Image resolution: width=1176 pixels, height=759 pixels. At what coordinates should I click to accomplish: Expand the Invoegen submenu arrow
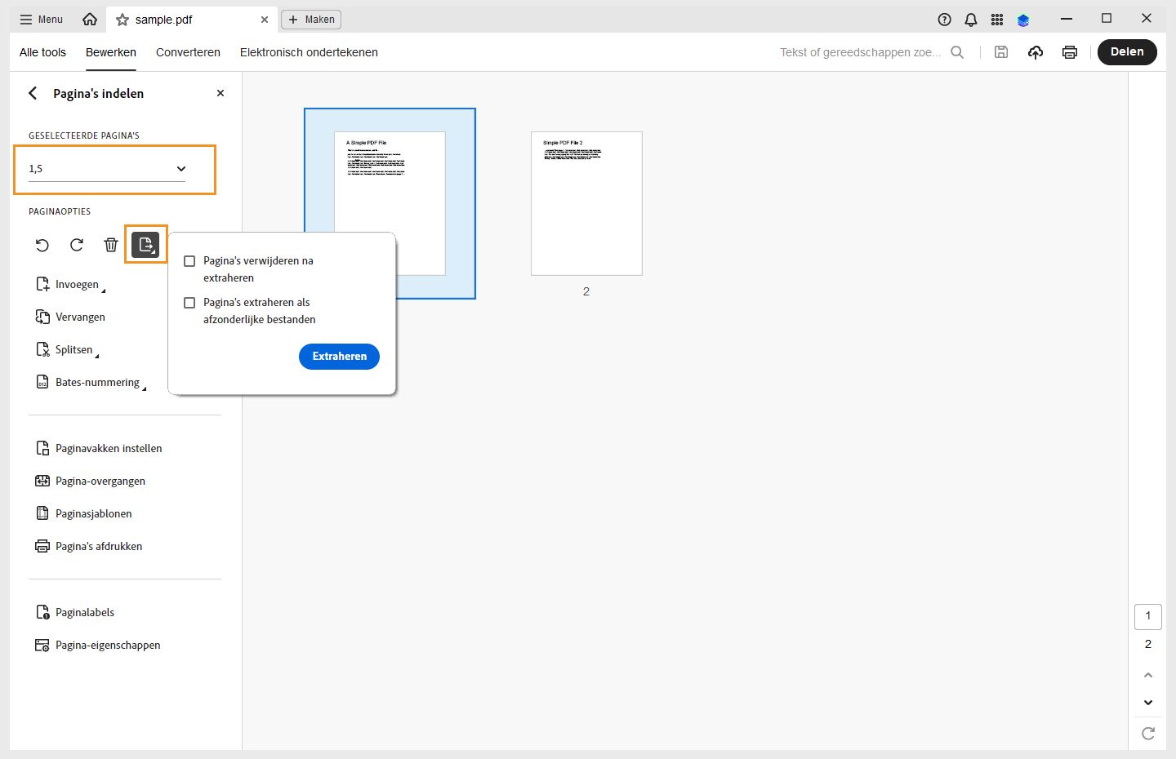[x=104, y=289]
